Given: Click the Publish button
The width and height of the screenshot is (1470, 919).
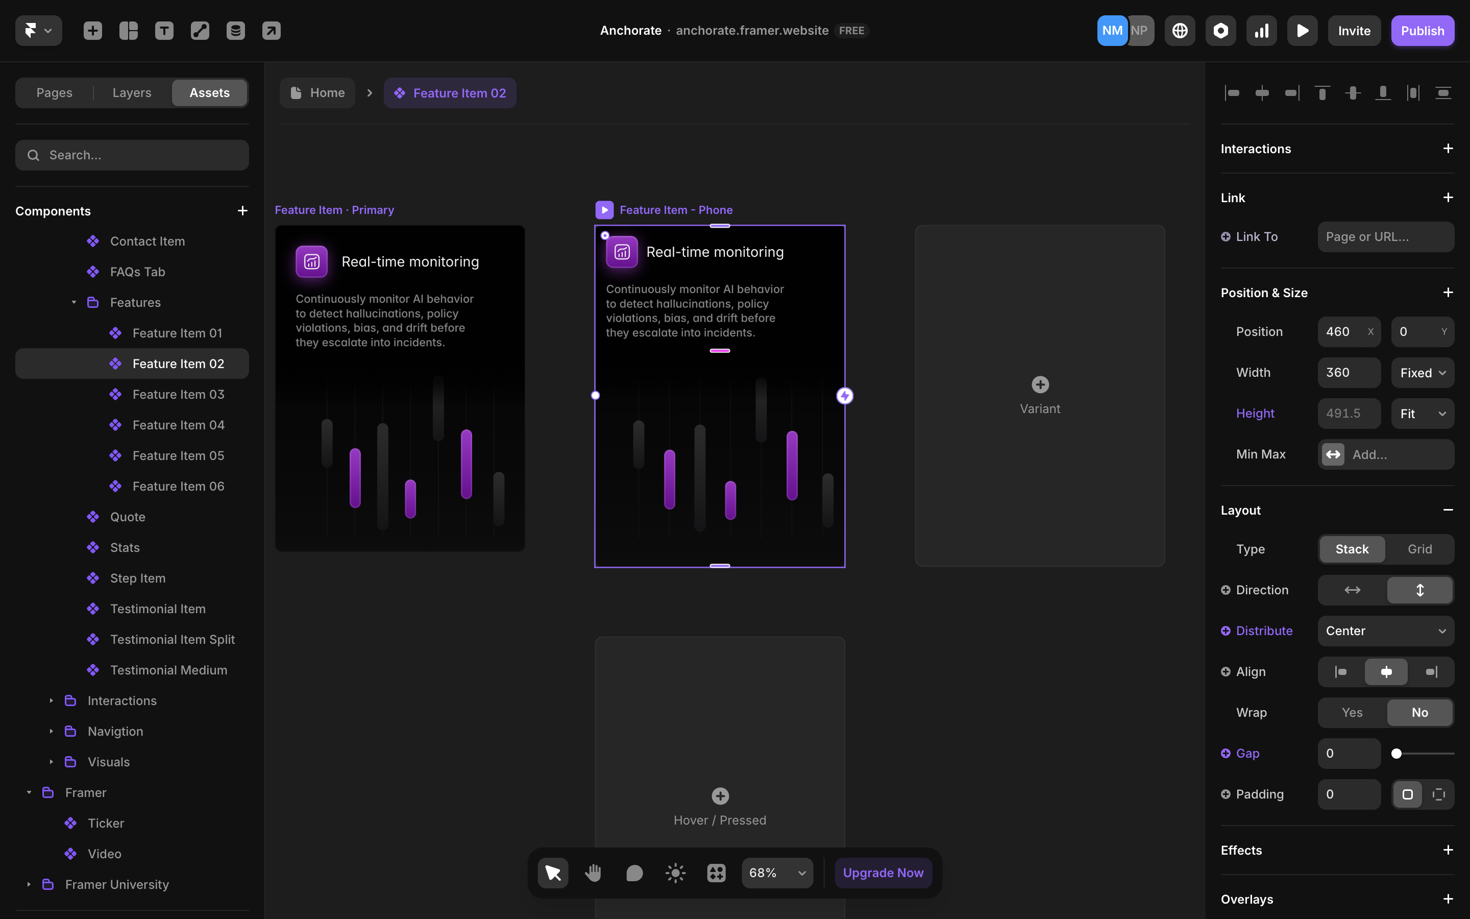Looking at the screenshot, I should point(1422,31).
